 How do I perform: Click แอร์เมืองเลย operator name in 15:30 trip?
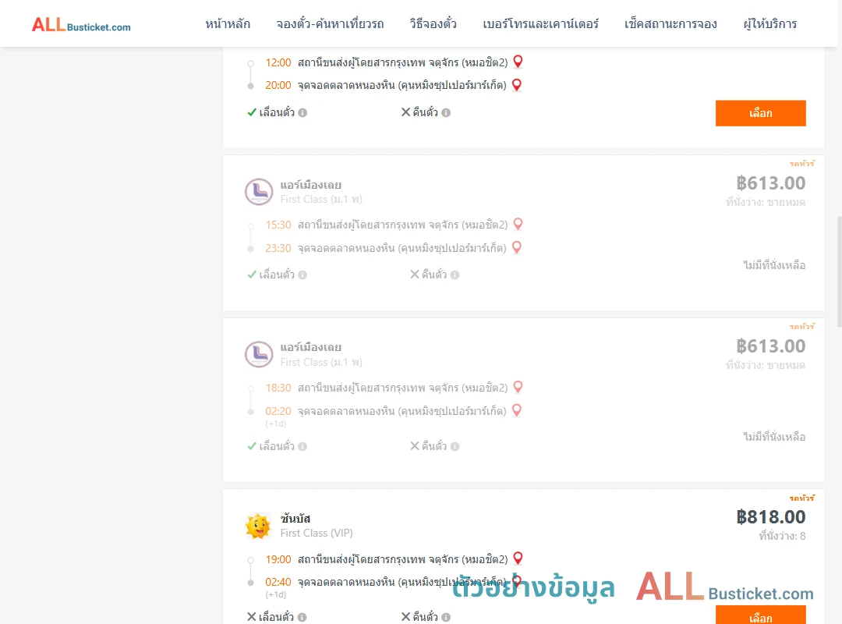[x=310, y=185]
